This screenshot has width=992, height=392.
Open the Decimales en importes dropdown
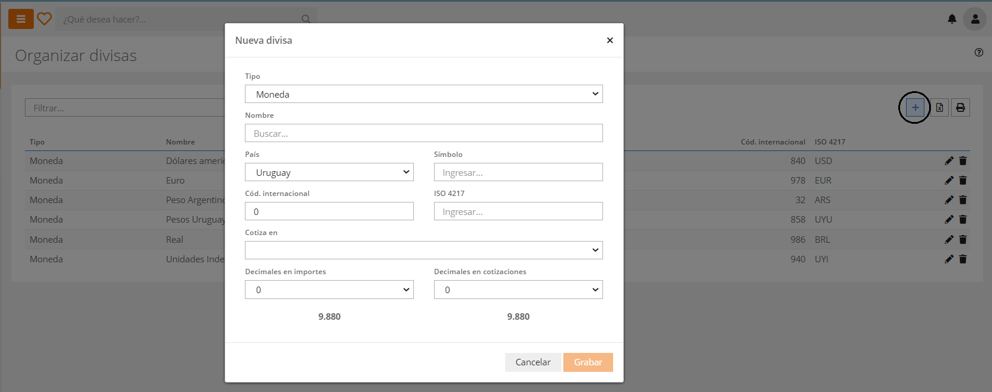[329, 290]
